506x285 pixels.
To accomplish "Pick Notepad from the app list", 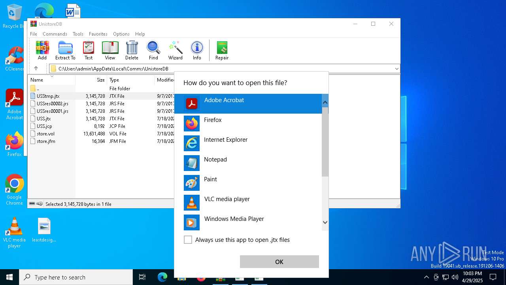I will [248, 163].
